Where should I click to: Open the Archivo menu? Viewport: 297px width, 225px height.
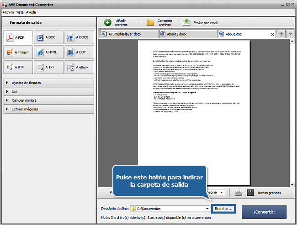(x=8, y=12)
